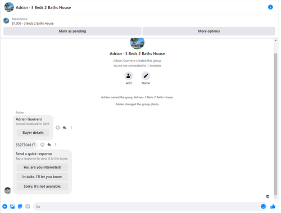
Task: View Buyer details
Action: pos(33,133)
